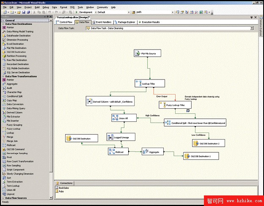The width and height of the screenshot is (264, 206).
Task: Open the SSIS menu
Action: 72,7
